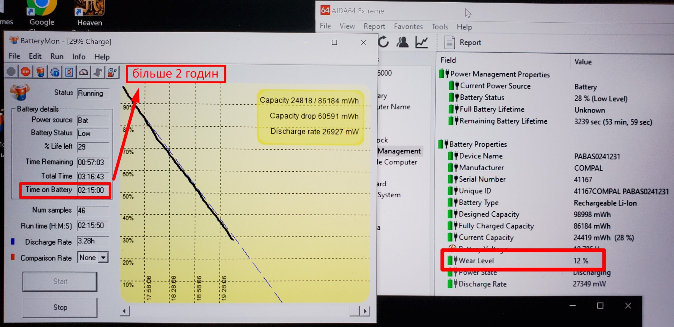Click the AIDA64 graph chart icon
The height and width of the screenshot is (327, 674).
point(422,42)
